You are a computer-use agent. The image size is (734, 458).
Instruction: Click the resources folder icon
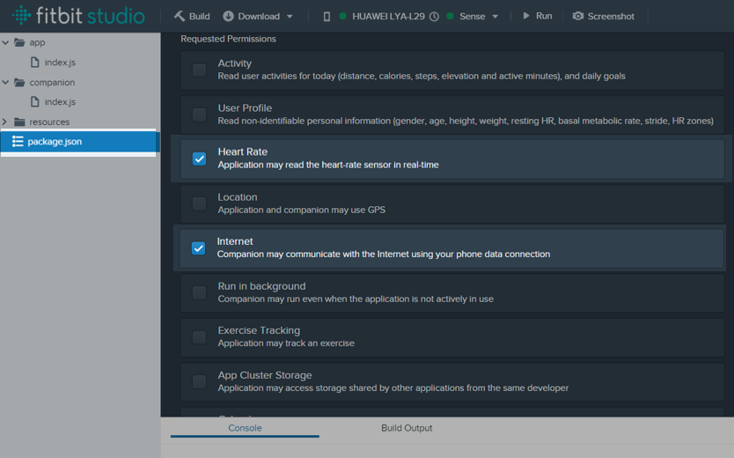[19, 122]
